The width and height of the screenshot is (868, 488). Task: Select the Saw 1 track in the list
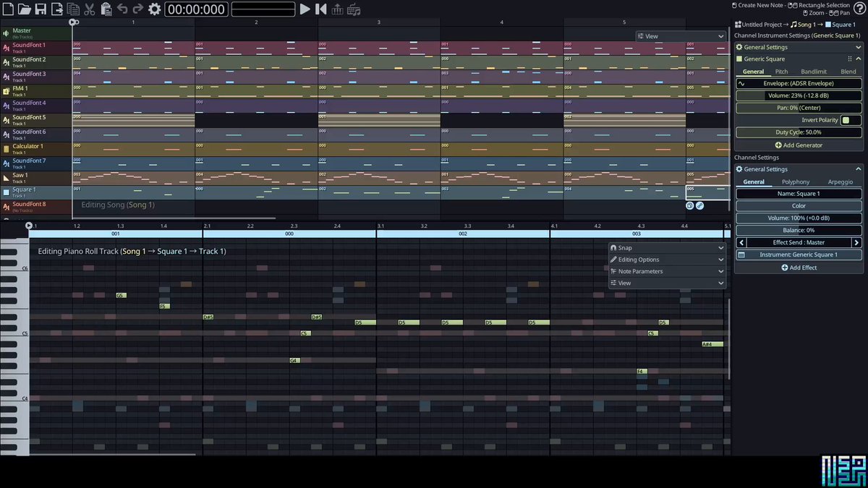[x=36, y=178]
